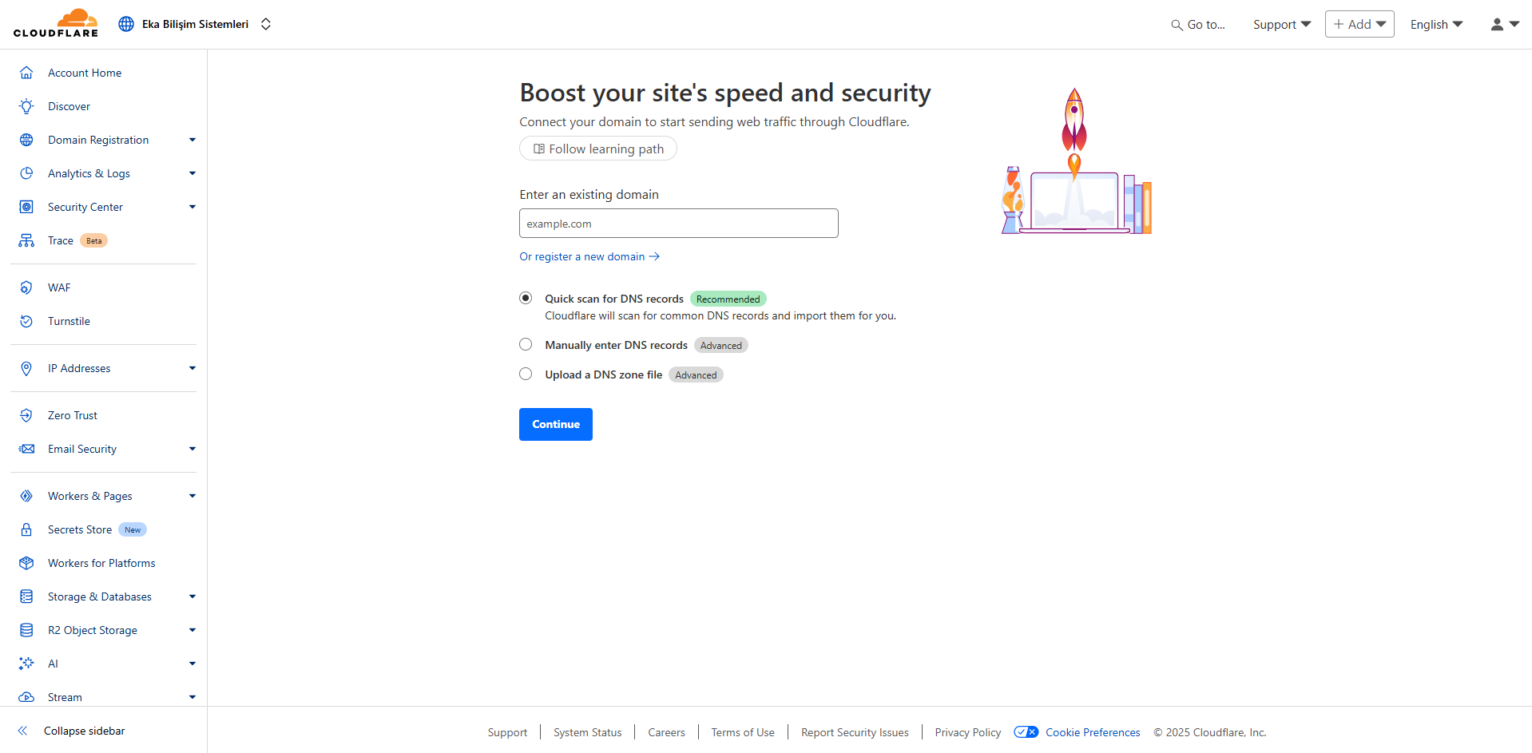Image resolution: width=1532 pixels, height=753 pixels.
Task: Expand Storage & Databases submenu arrow
Action: [192, 596]
